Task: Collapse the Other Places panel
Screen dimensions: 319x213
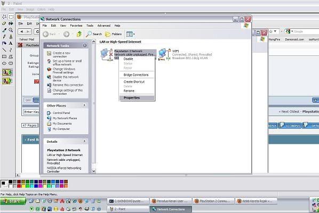Action: pyautogui.click(x=84, y=105)
